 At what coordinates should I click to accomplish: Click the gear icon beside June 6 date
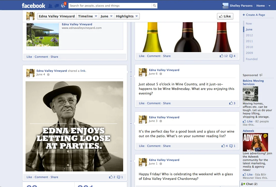point(161,74)
